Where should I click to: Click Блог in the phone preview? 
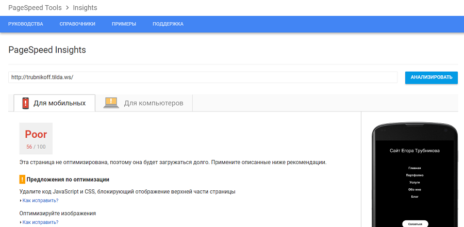415,197
